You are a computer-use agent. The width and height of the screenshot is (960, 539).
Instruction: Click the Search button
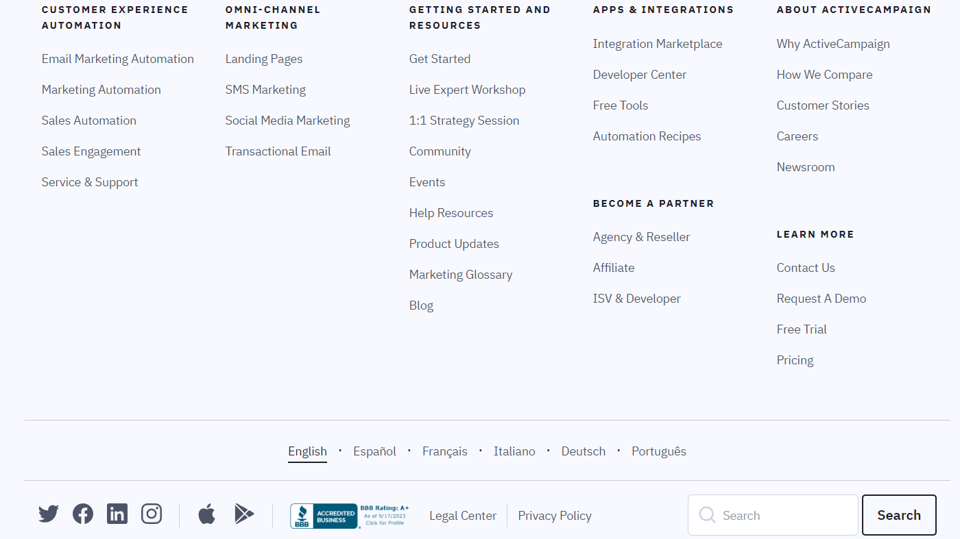click(899, 515)
